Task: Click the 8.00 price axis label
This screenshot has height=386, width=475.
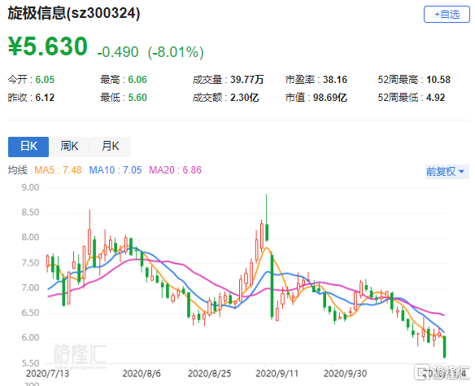Action: pyautogui.click(x=30, y=238)
